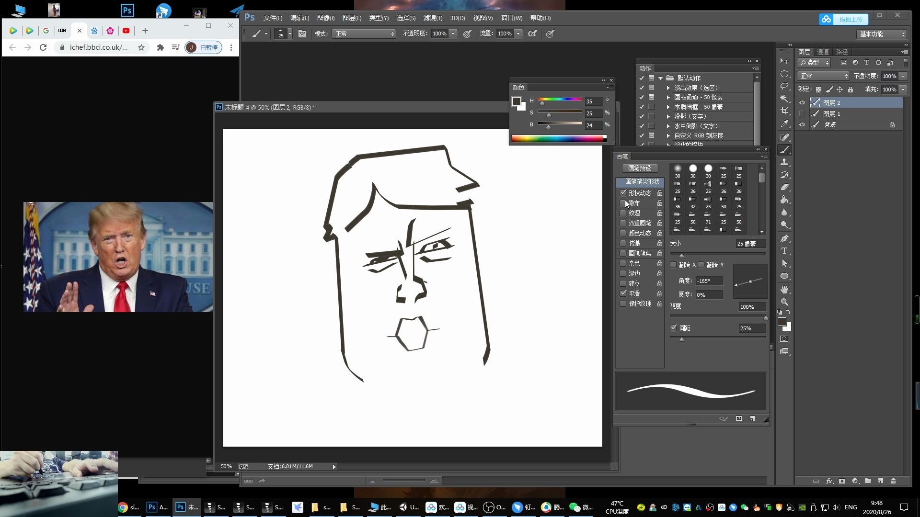The image size is (920, 517).
Task: Expand the 淡出效果（选区）action
Action: pyautogui.click(x=668, y=88)
